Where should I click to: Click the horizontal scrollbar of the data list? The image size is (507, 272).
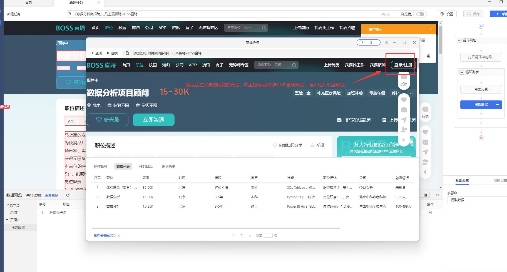point(216,228)
